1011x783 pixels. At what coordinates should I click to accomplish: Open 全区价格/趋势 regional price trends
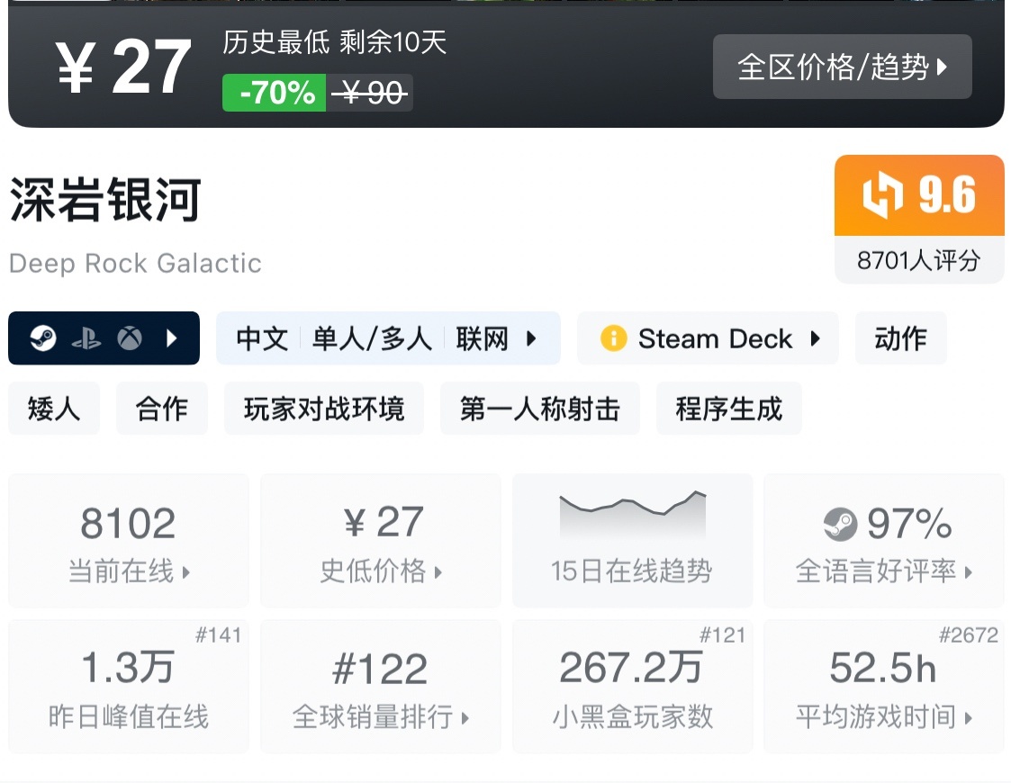tap(842, 67)
